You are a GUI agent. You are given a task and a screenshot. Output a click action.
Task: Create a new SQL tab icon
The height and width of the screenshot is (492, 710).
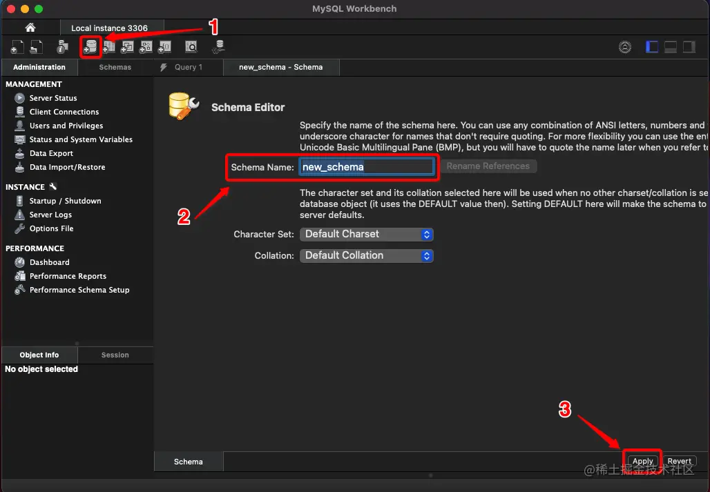tap(17, 46)
